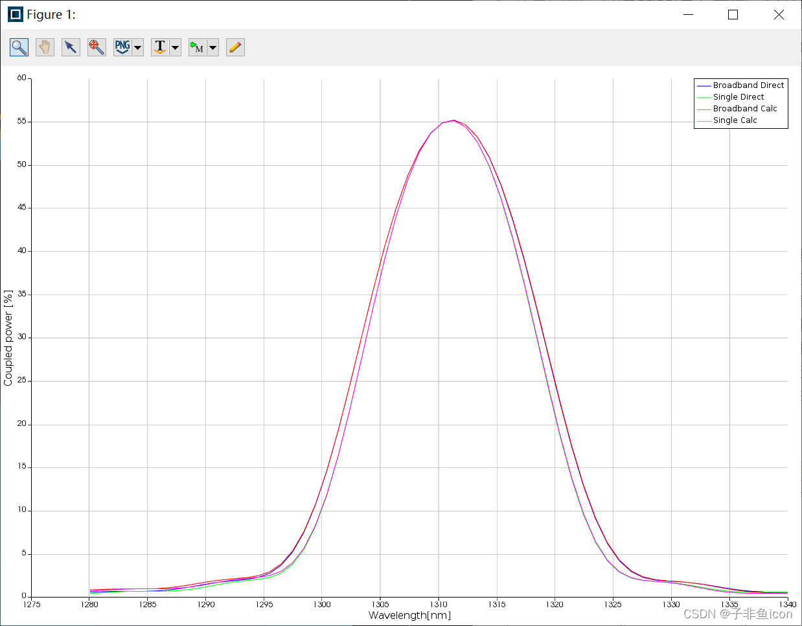
Task: Minimize the Figure 1 window
Action: tap(689, 14)
